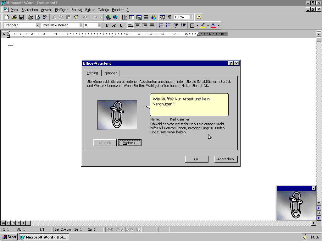This screenshot has width=322, height=241.
Task: Align text right
Action: (x=145, y=25)
